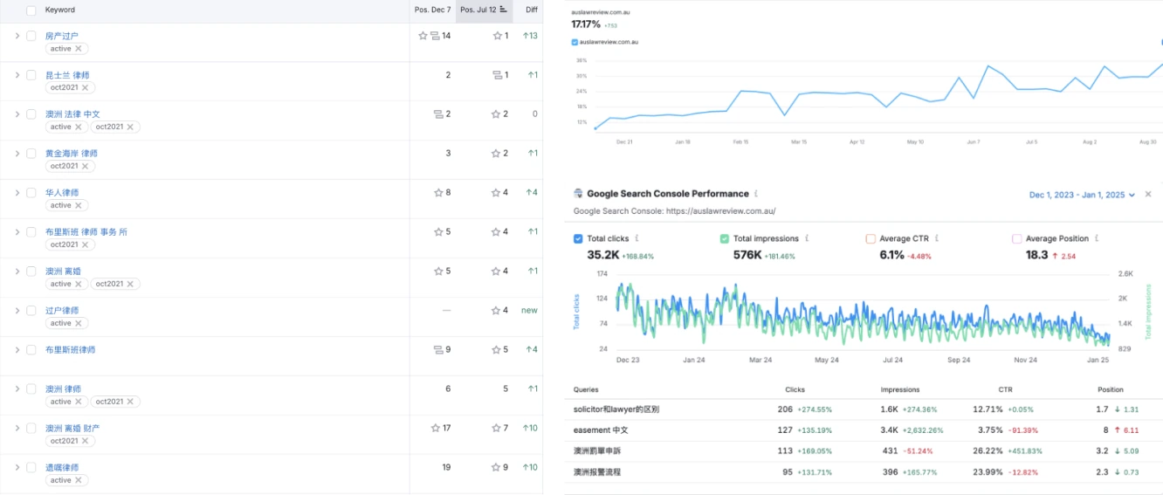Expand the 布里斯班律师 keyword row
Image resolution: width=1163 pixels, height=495 pixels.
[17, 350]
